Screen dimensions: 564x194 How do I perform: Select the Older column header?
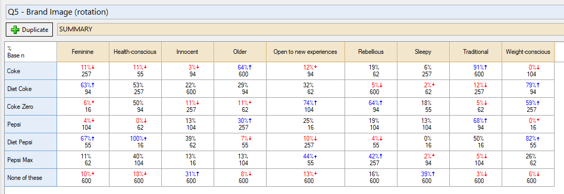pyautogui.click(x=240, y=52)
